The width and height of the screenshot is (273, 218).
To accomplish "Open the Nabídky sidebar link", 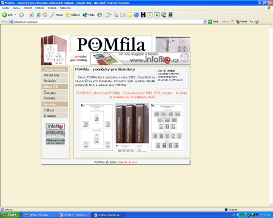I will point(55,98).
